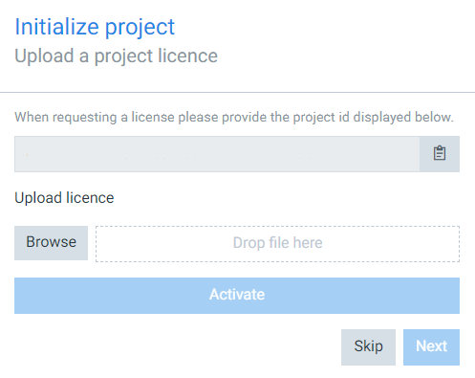475x378 pixels.
Task: Select the blue Next button
Action: click(x=431, y=347)
